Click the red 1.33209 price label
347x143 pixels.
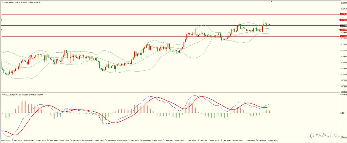[x=343, y=36]
